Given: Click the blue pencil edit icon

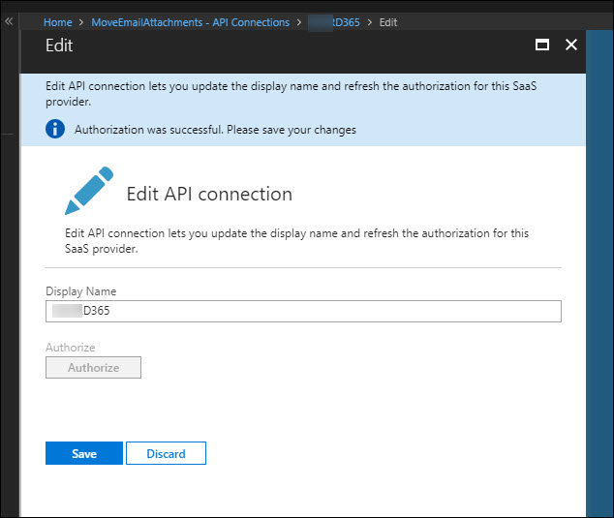Looking at the screenshot, I should pyautogui.click(x=89, y=191).
